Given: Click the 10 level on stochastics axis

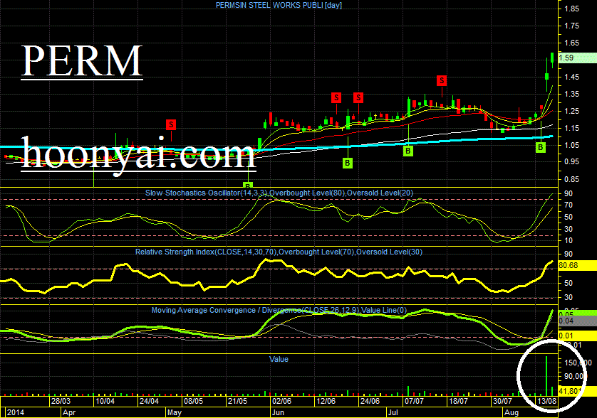Looking at the screenshot, I should pos(569,240).
